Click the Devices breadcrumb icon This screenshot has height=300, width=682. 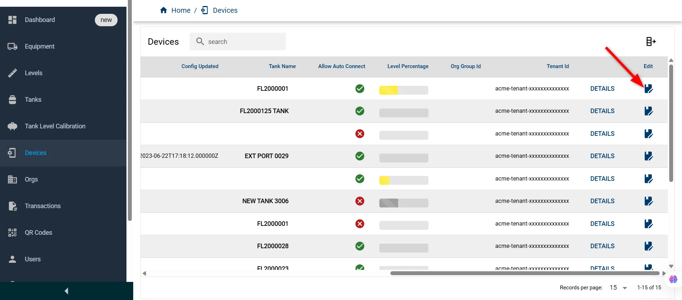[205, 10]
